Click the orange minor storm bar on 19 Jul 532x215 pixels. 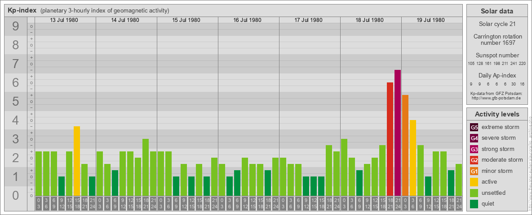(405, 146)
